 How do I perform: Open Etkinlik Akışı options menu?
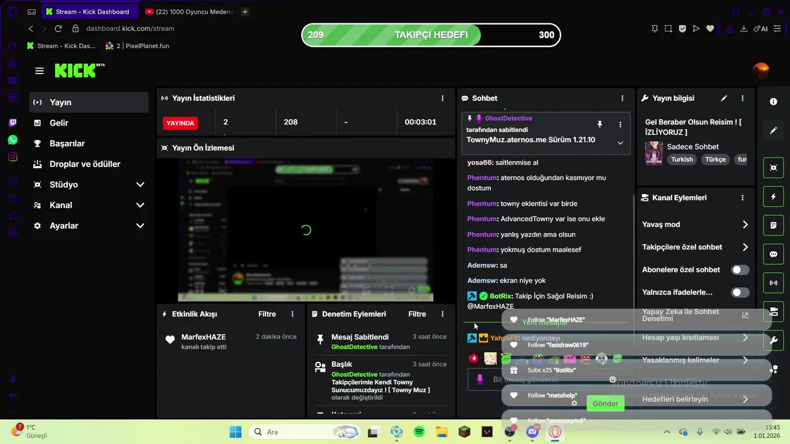coord(293,314)
